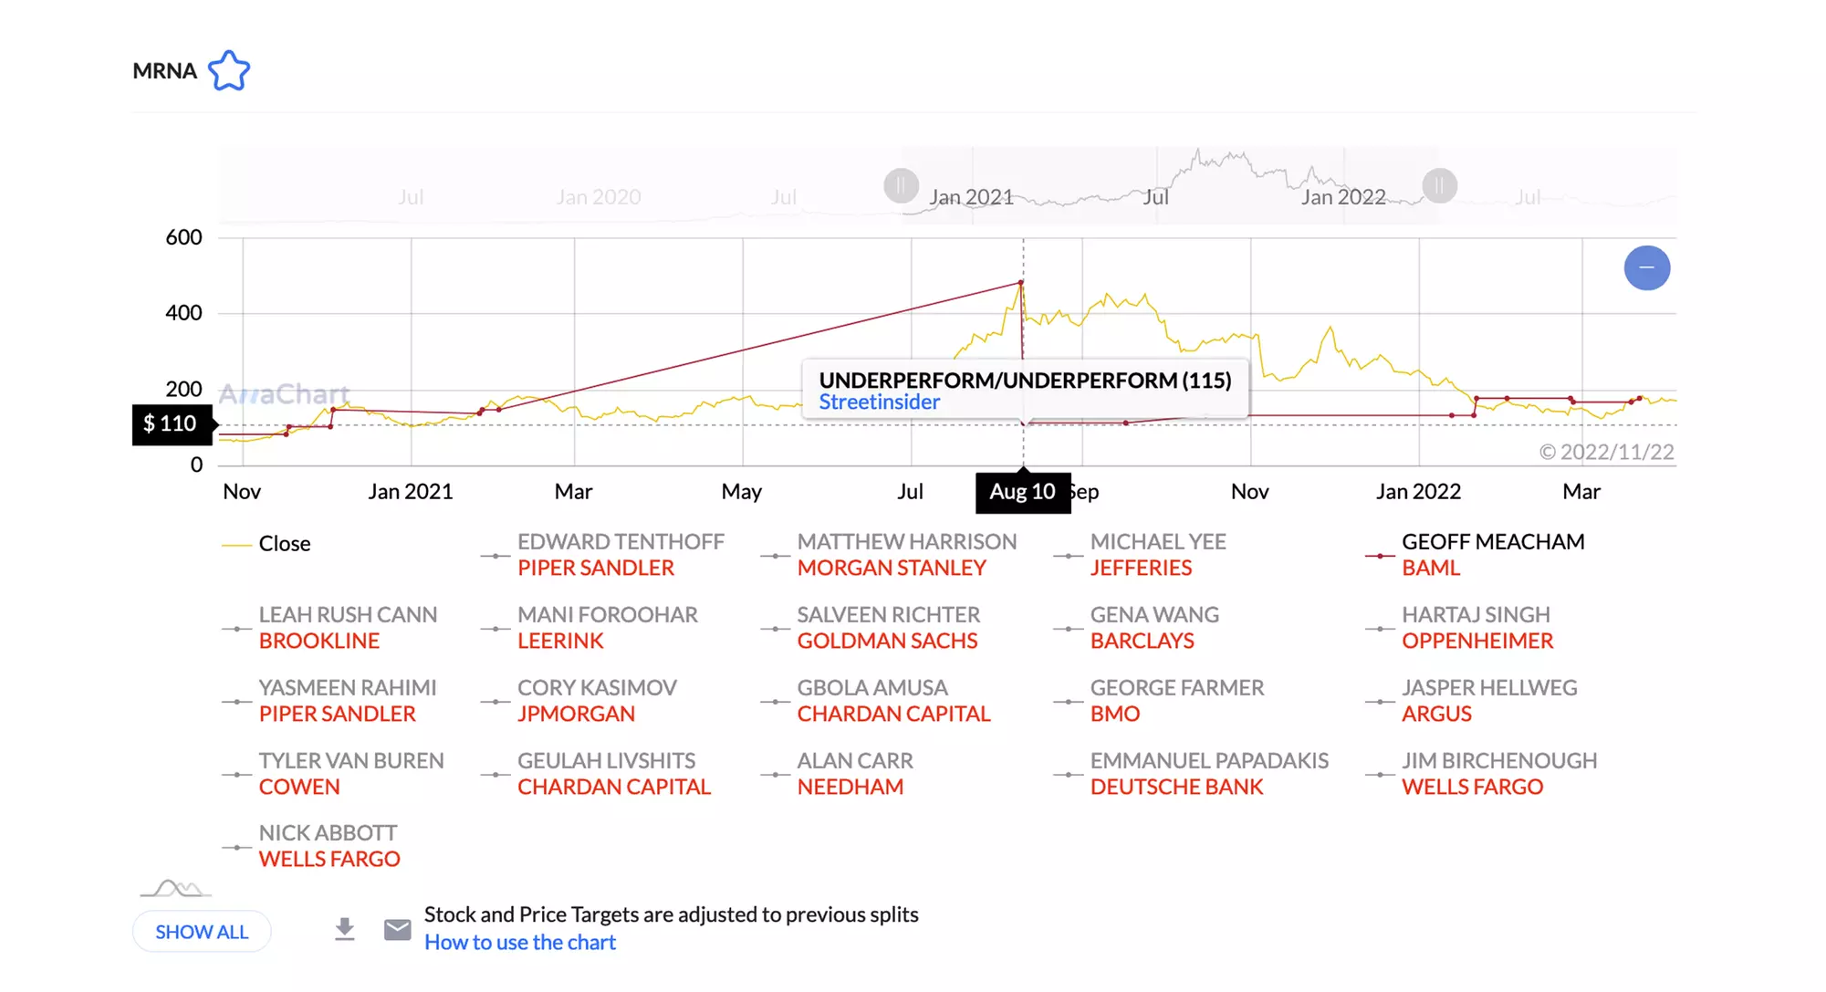
Task: Grab the right range navigator handle
Action: [1439, 186]
